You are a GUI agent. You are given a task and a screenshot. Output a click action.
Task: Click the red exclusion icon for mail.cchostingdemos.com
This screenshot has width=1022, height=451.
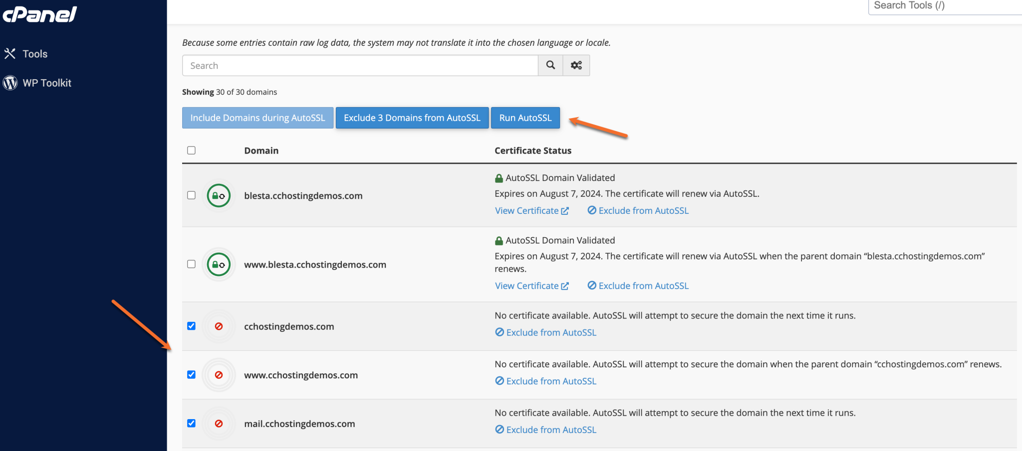(219, 424)
